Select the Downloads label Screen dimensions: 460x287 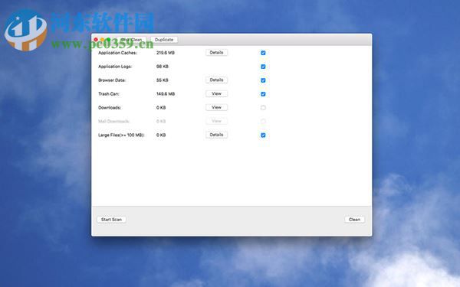(x=110, y=108)
